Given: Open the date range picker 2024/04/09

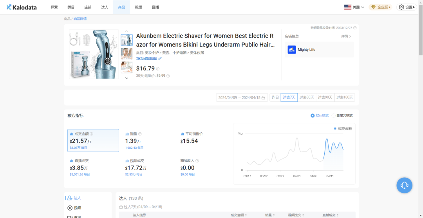Looking at the screenshot, I should click(x=242, y=97).
